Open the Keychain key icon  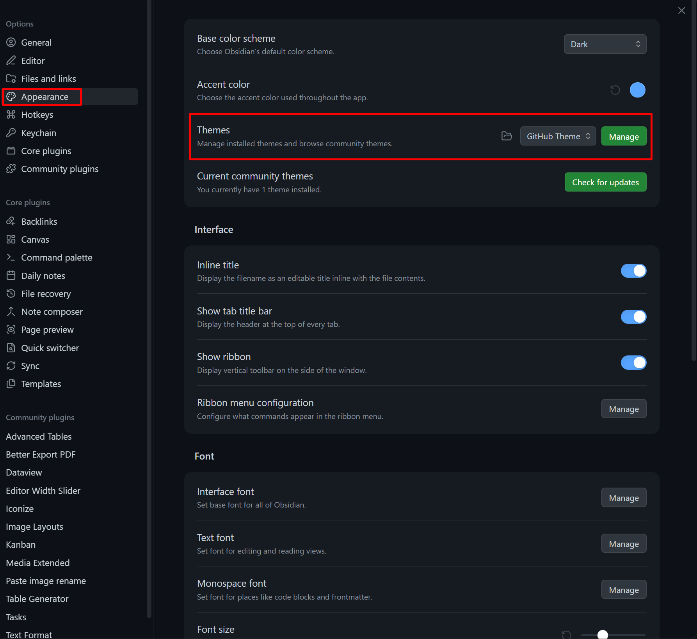point(11,133)
